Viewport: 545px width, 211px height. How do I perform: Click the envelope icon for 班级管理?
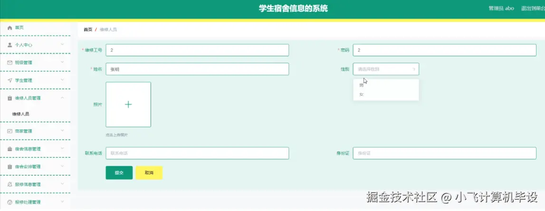click(x=10, y=63)
